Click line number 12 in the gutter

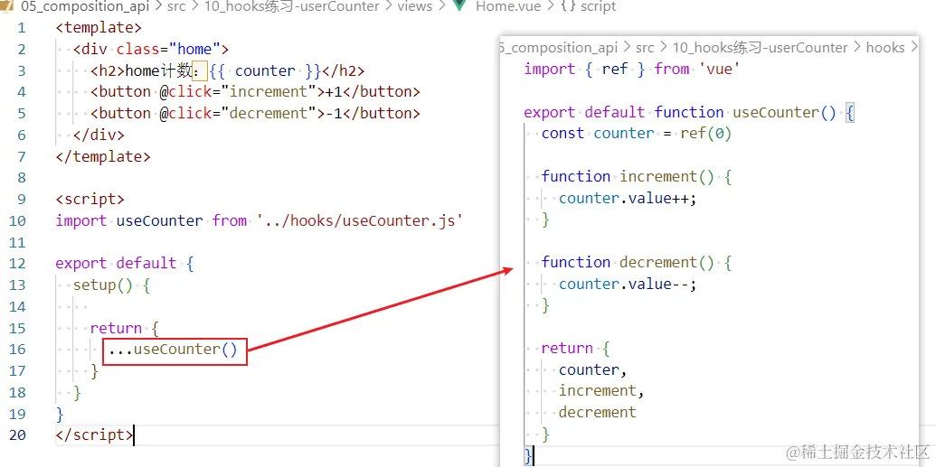(x=18, y=264)
